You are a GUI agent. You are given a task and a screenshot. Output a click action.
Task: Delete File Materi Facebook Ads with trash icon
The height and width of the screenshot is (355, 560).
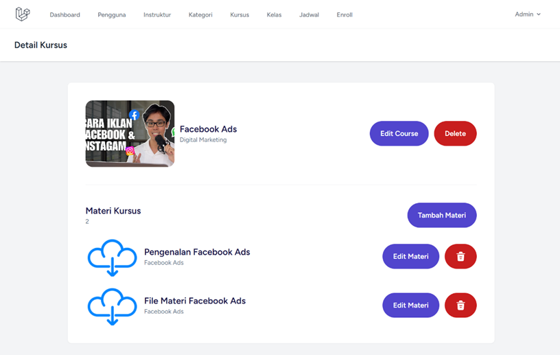tap(460, 306)
